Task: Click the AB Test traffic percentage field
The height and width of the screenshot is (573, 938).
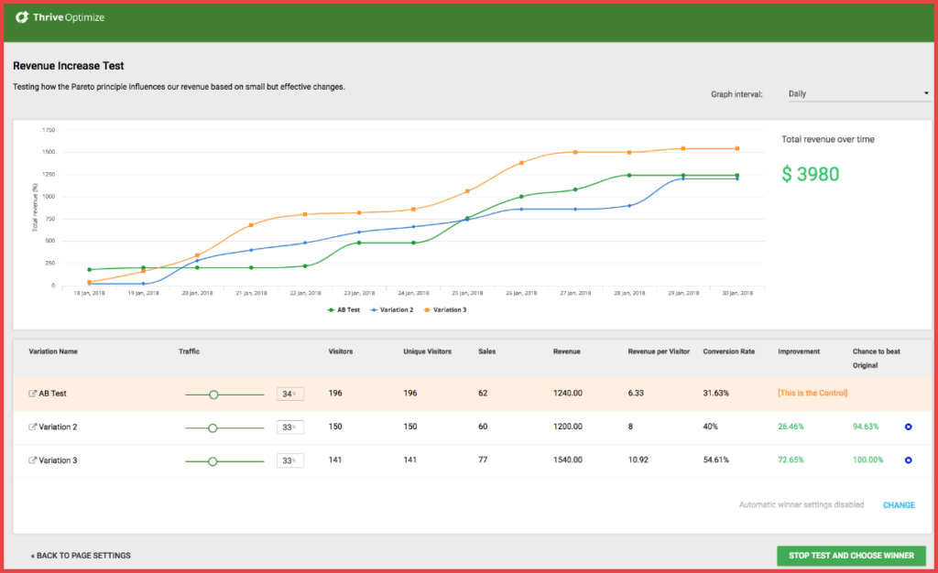Action: 289,395
